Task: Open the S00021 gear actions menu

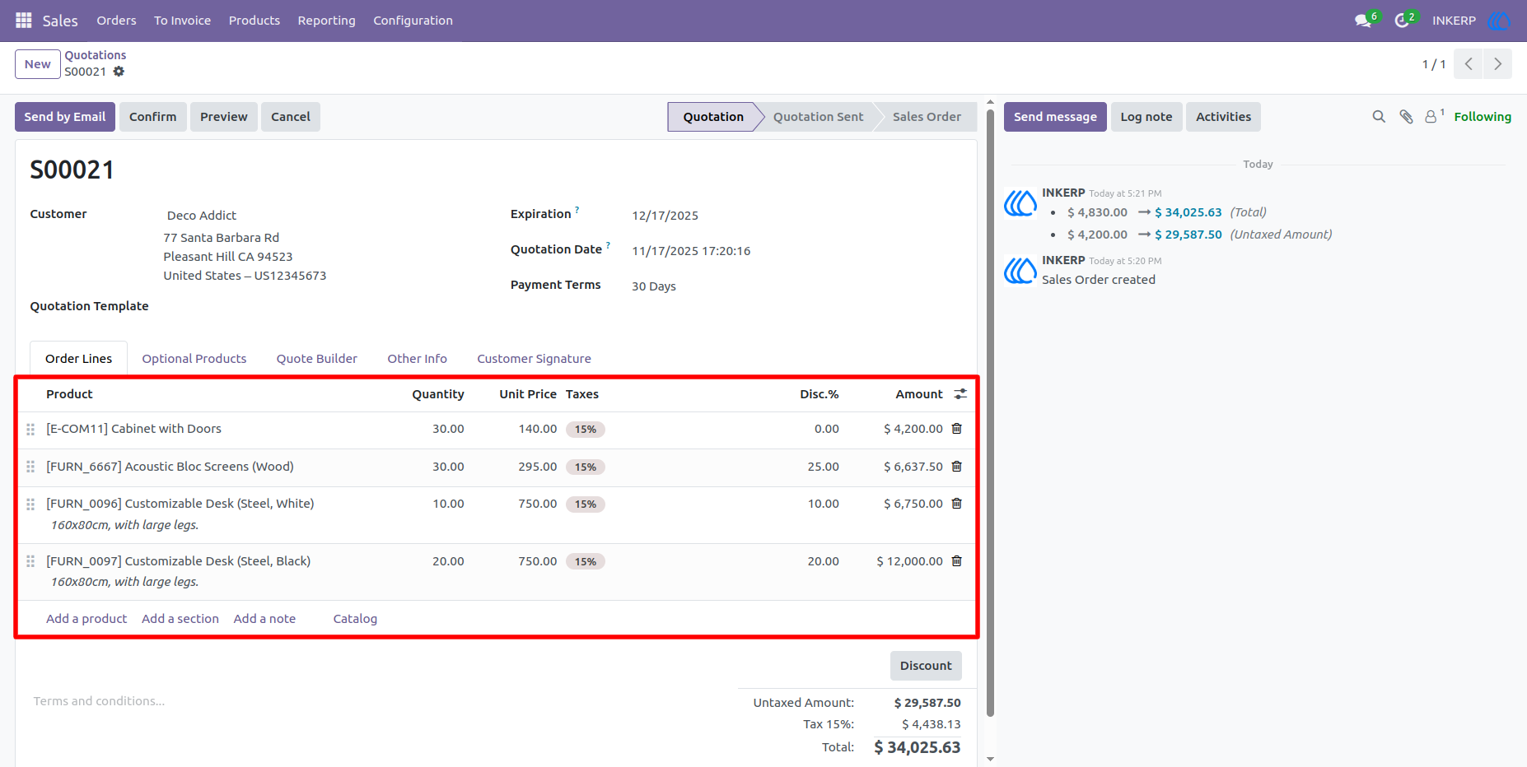Action: pos(119,72)
